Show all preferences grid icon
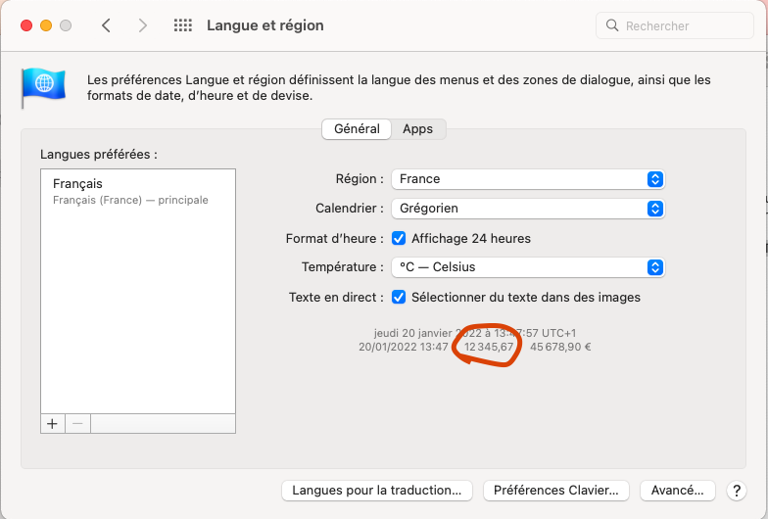768x519 pixels. click(182, 25)
